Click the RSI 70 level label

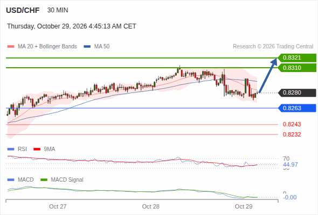[x=286, y=159]
